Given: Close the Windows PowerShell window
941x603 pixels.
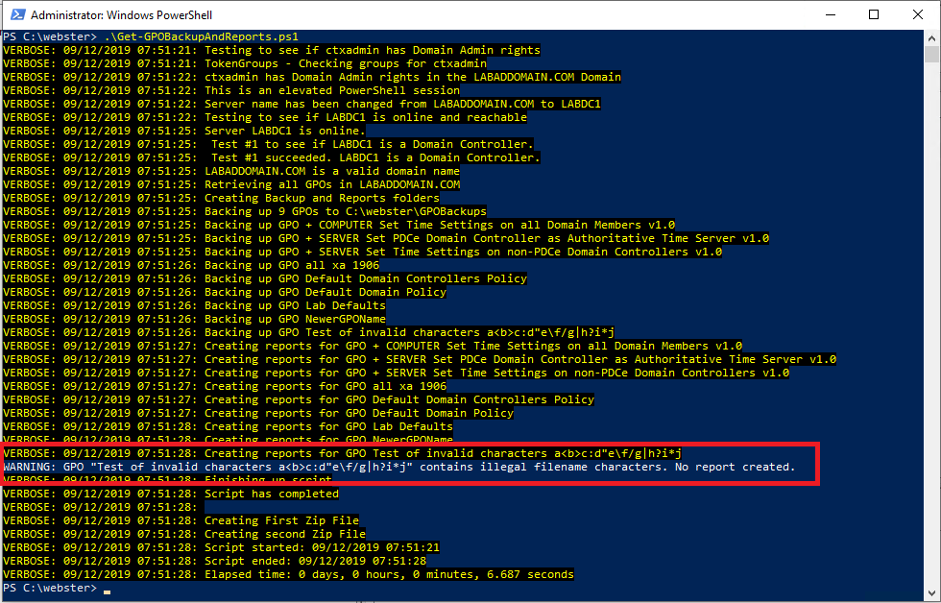Looking at the screenshot, I should click(x=918, y=15).
